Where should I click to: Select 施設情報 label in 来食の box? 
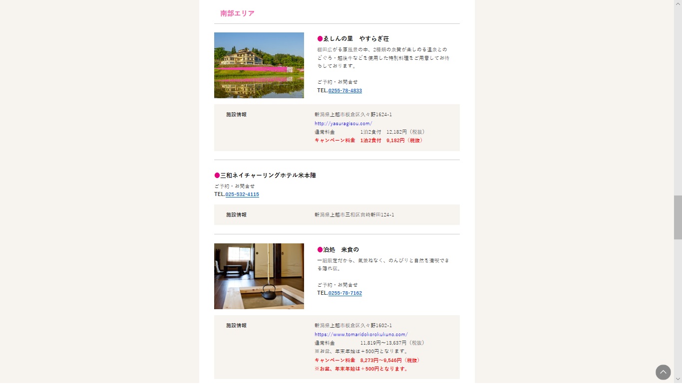[236, 326]
